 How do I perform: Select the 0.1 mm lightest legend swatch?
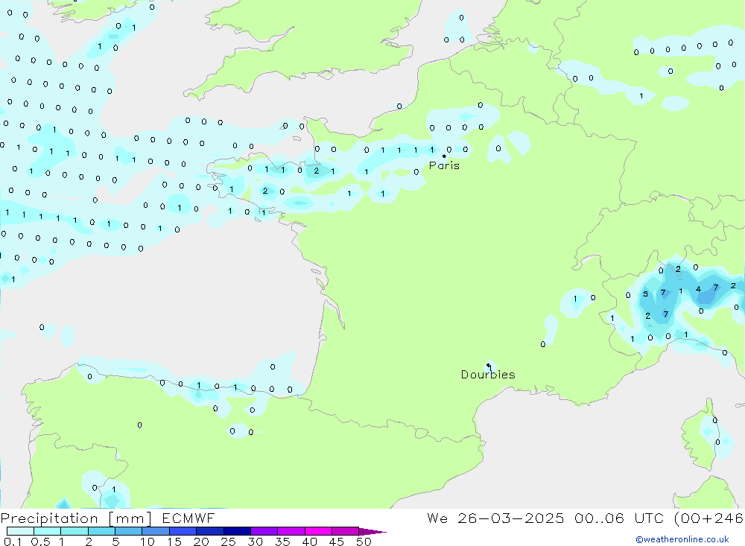20,531
